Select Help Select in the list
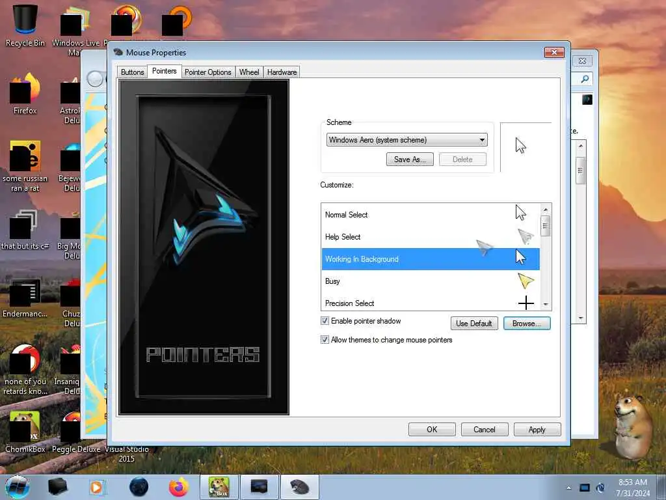Image resolution: width=666 pixels, height=500 pixels. [431, 237]
